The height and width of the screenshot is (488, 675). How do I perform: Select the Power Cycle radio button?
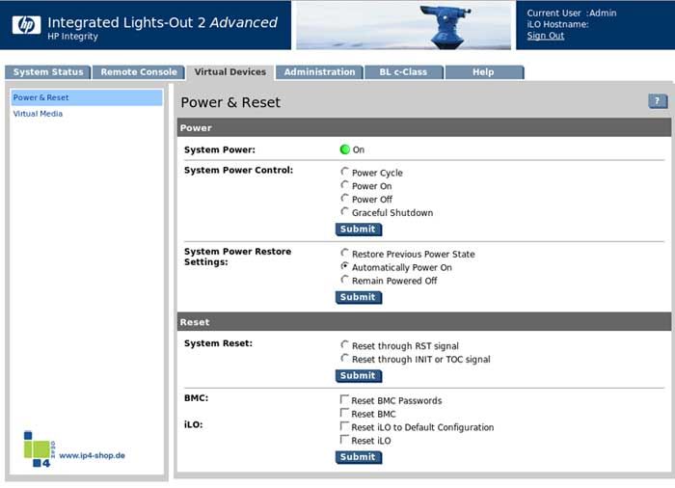344,172
